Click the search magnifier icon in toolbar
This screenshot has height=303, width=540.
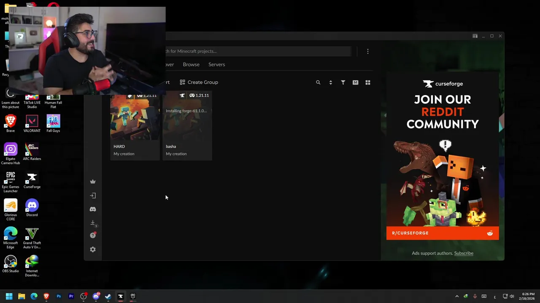coord(318,82)
